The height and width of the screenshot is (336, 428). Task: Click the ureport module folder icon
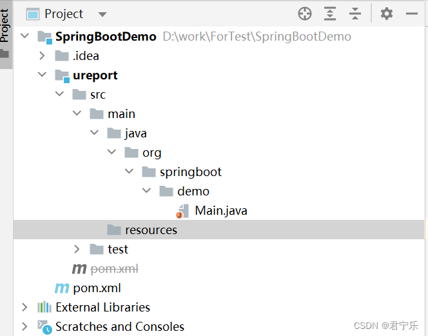(63, 76)
